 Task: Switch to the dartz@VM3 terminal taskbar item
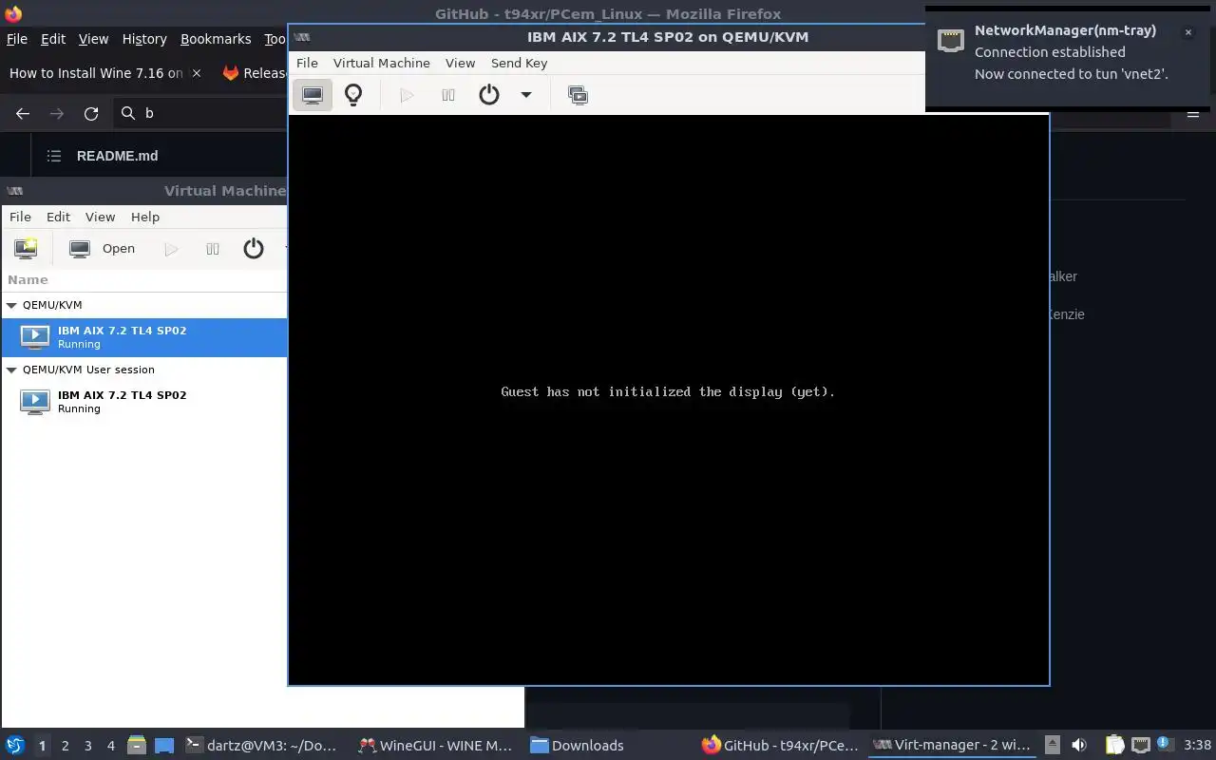tap(261, 746)
